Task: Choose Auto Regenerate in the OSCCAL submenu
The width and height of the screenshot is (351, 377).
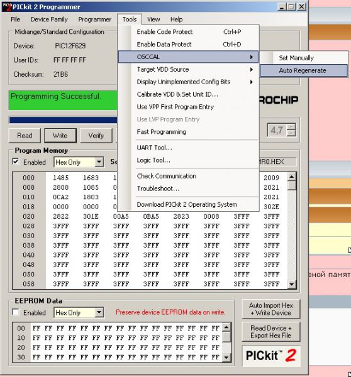Action: 304,70
